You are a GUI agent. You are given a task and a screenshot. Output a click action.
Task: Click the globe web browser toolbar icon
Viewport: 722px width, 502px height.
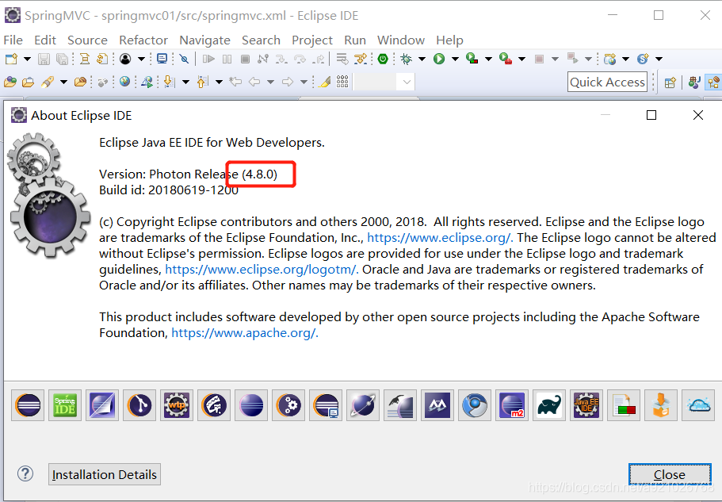124,82
